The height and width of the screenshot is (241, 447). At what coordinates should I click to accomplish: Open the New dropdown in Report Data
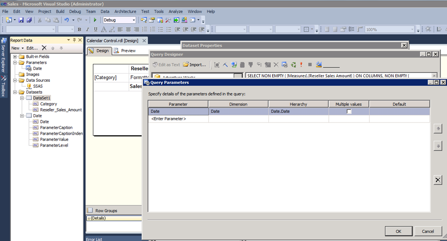pos(17,48)
